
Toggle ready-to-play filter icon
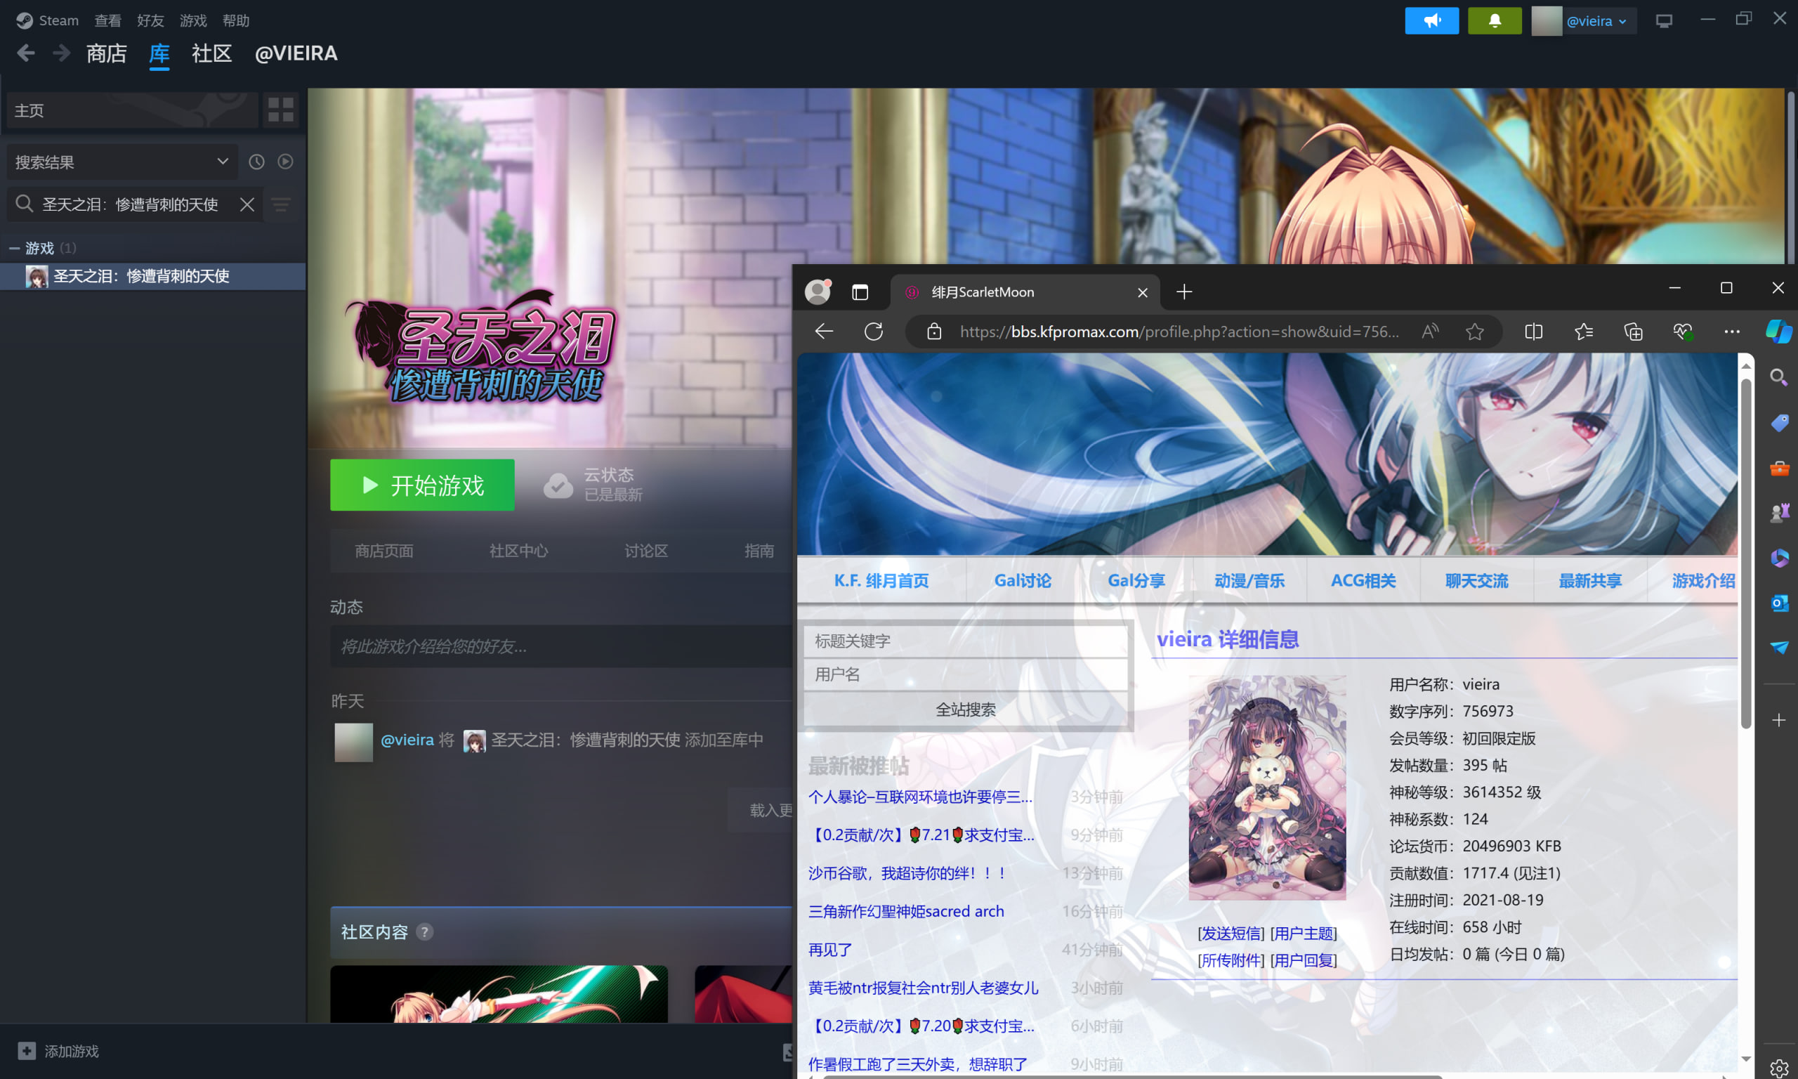coord(286,162)
